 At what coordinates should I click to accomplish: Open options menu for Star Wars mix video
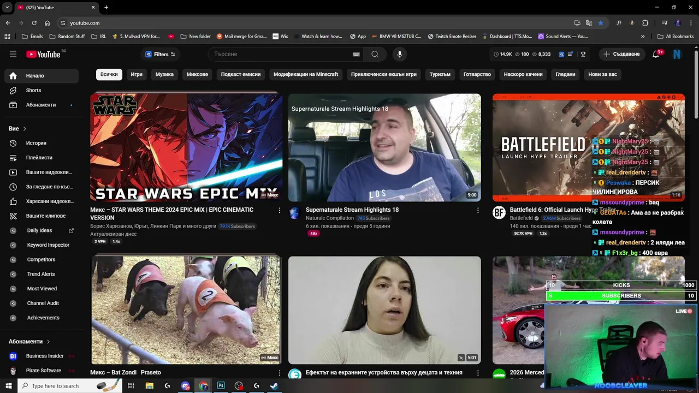280,210
